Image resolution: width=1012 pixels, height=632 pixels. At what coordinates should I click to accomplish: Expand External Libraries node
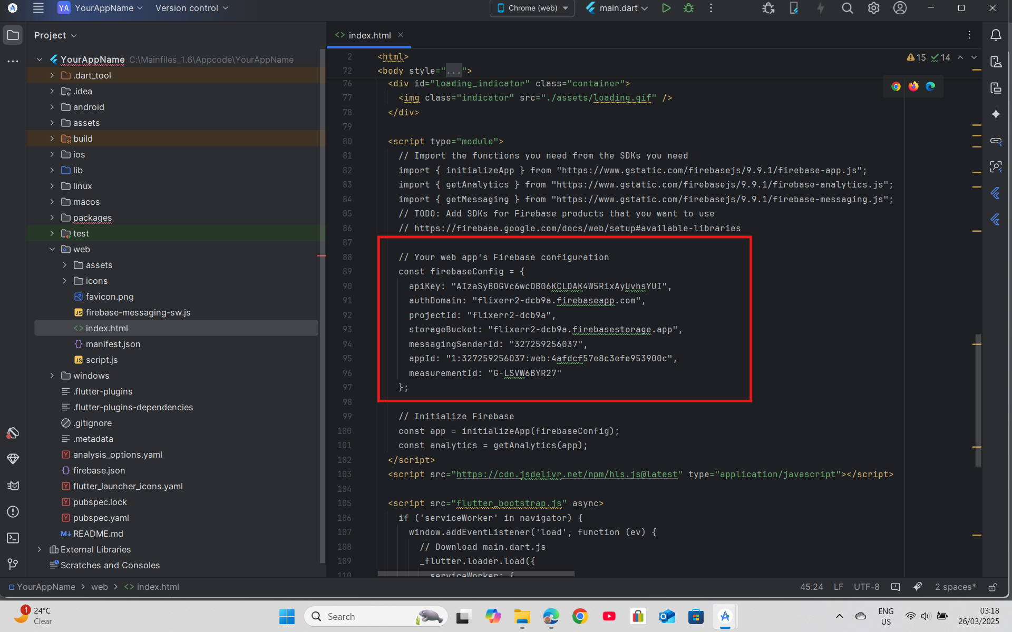[x=39, y=549]
